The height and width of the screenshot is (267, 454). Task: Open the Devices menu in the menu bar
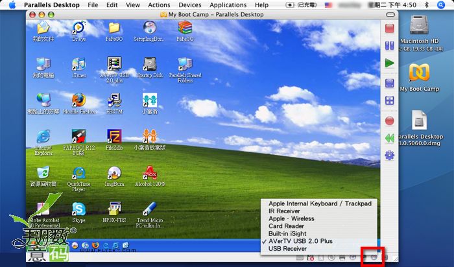190,5
